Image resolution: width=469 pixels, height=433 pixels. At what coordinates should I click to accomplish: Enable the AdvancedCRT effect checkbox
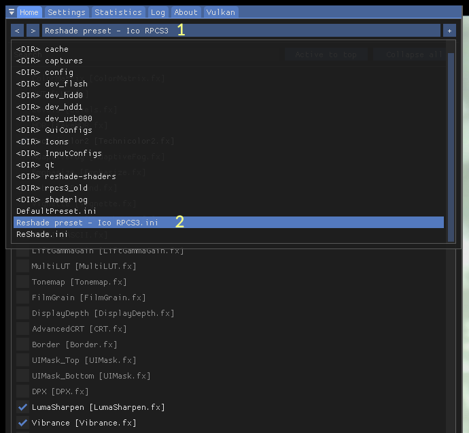(x=22, y=329)
